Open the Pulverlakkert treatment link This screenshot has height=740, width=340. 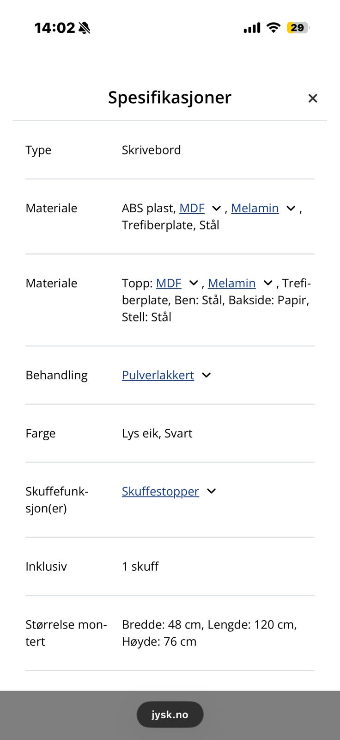click(x=158, y=375)
